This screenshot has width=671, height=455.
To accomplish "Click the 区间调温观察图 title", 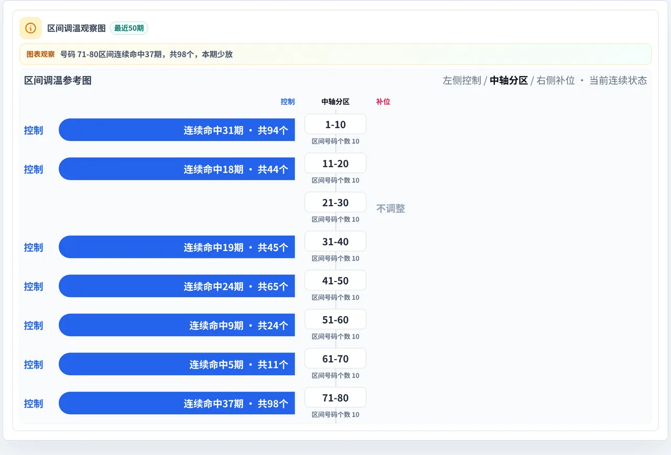I will (x=77, y=28).
